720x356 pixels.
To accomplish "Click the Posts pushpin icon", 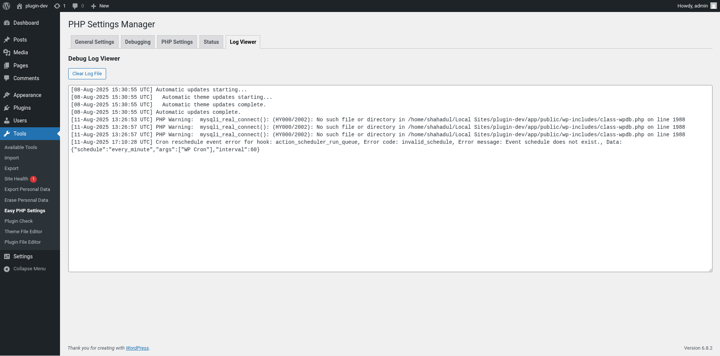I will click(7, 40).
